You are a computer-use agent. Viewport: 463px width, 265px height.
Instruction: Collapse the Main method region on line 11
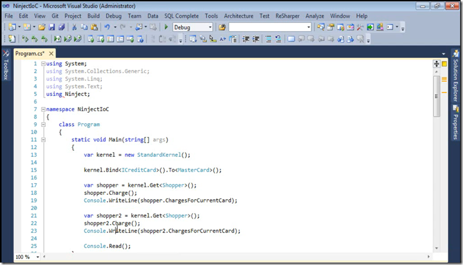43,140
